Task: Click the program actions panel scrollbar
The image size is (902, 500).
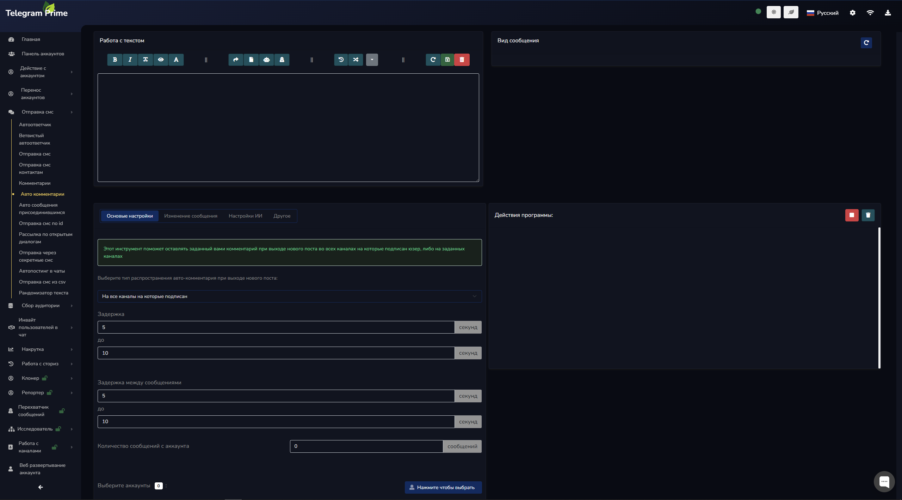Action: click(x=879, y=298)
